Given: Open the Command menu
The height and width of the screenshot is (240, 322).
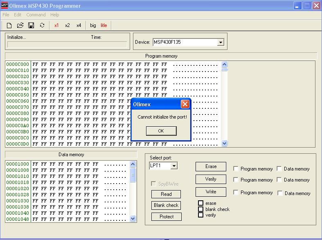Looking at the screenshot, I should coord(36,15).
